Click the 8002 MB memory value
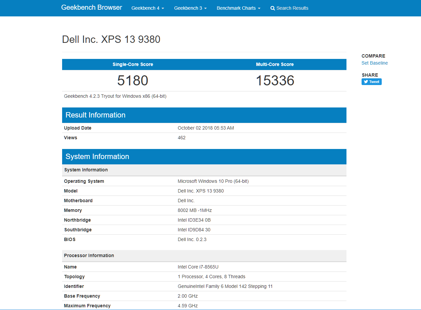Screen dimensions: 421x310 pyautogui.click(x=195, y=210)
